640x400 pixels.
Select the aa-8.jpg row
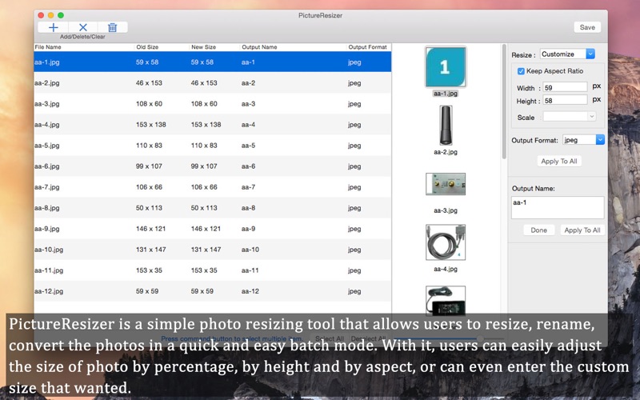[x=212, y=208]
